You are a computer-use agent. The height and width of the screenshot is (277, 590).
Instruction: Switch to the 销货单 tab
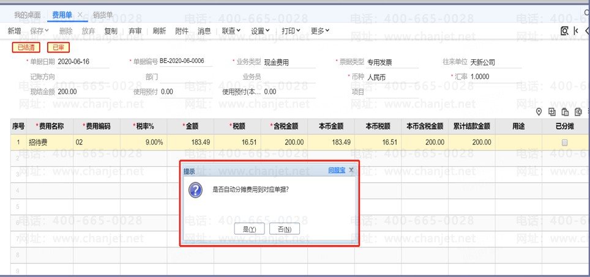pyautogui.click(x=103, y=15)
